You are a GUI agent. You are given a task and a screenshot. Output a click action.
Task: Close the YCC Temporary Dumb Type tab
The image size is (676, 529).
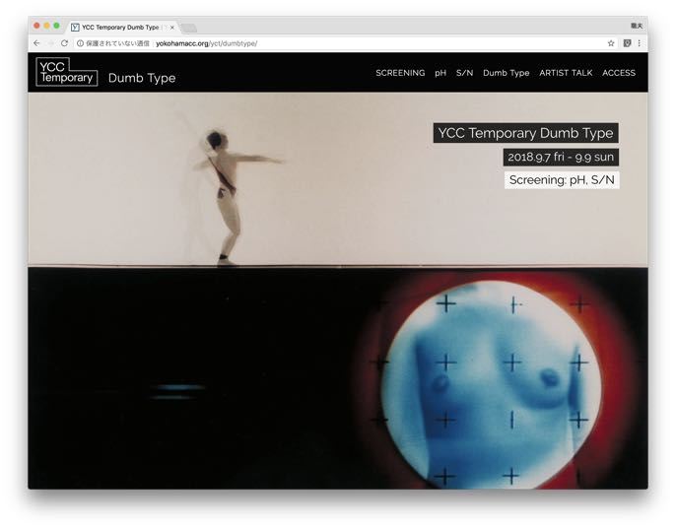click(172, 28)
